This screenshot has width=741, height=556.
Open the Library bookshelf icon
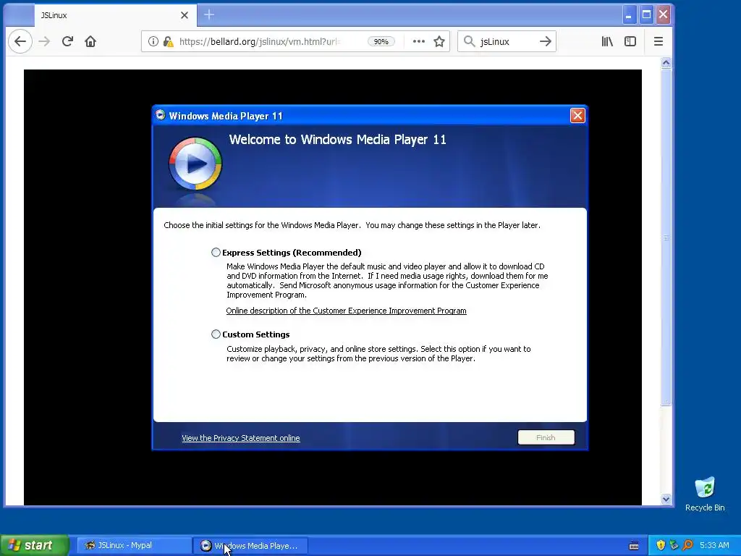[607, 41]
